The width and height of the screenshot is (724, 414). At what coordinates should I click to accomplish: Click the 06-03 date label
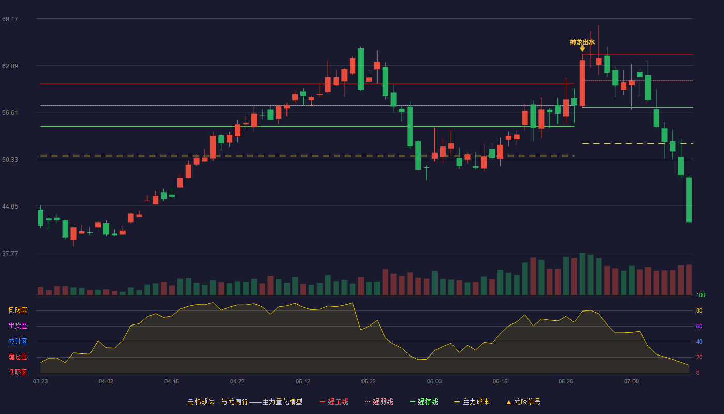click(x=434, y=381)
